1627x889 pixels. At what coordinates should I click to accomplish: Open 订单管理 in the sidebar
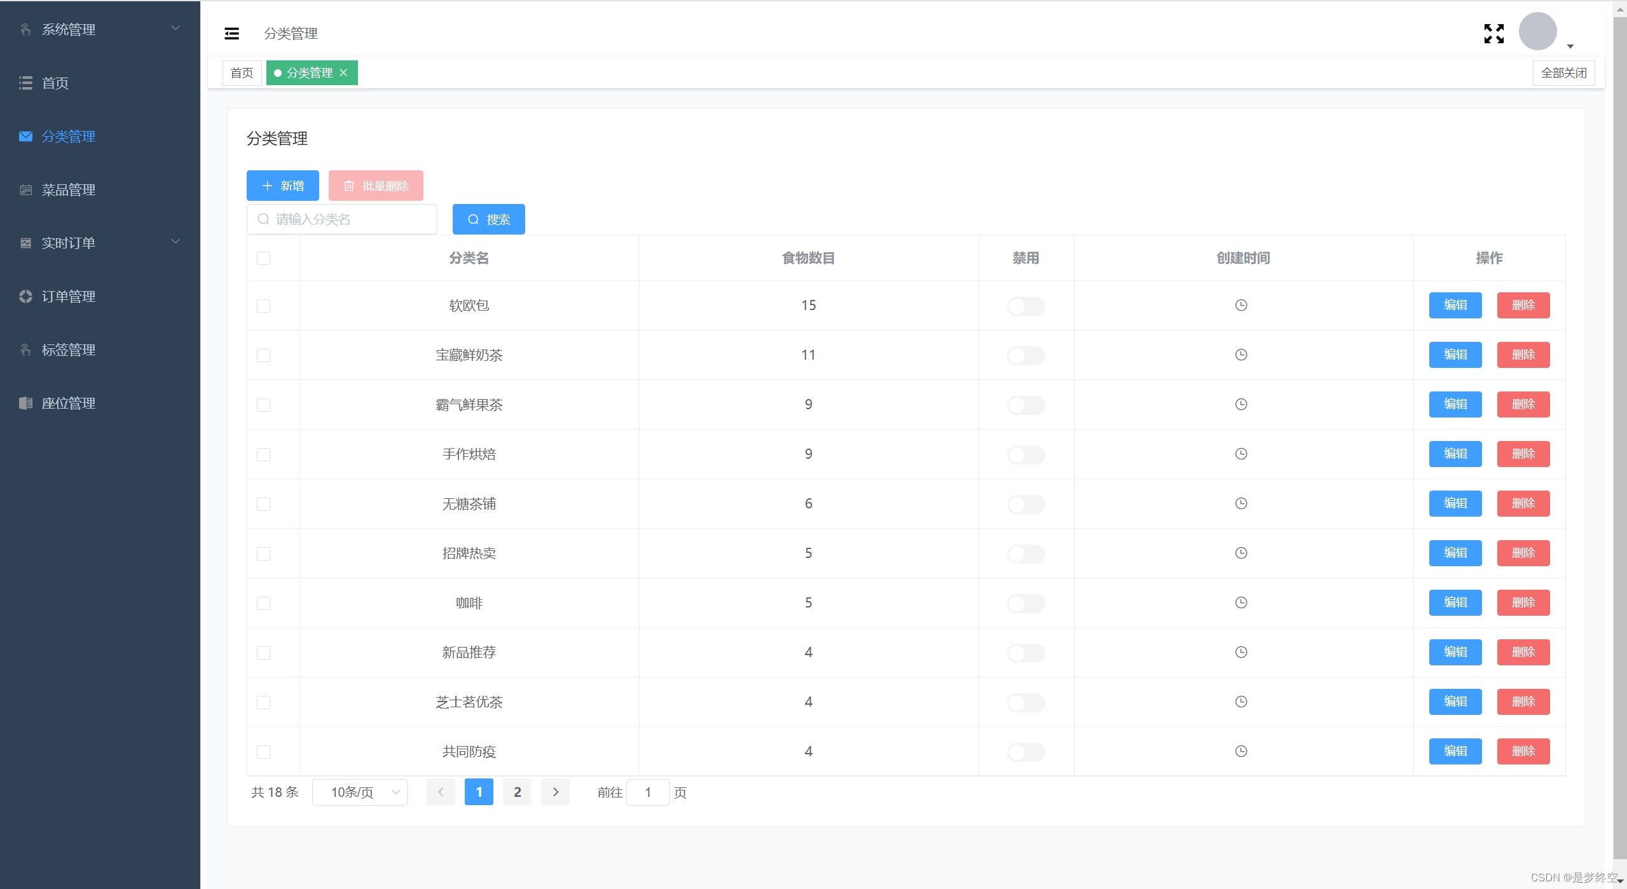click(100, 296)
